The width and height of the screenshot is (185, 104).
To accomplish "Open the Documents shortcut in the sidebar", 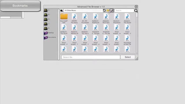I will click(x=50, y=38).
